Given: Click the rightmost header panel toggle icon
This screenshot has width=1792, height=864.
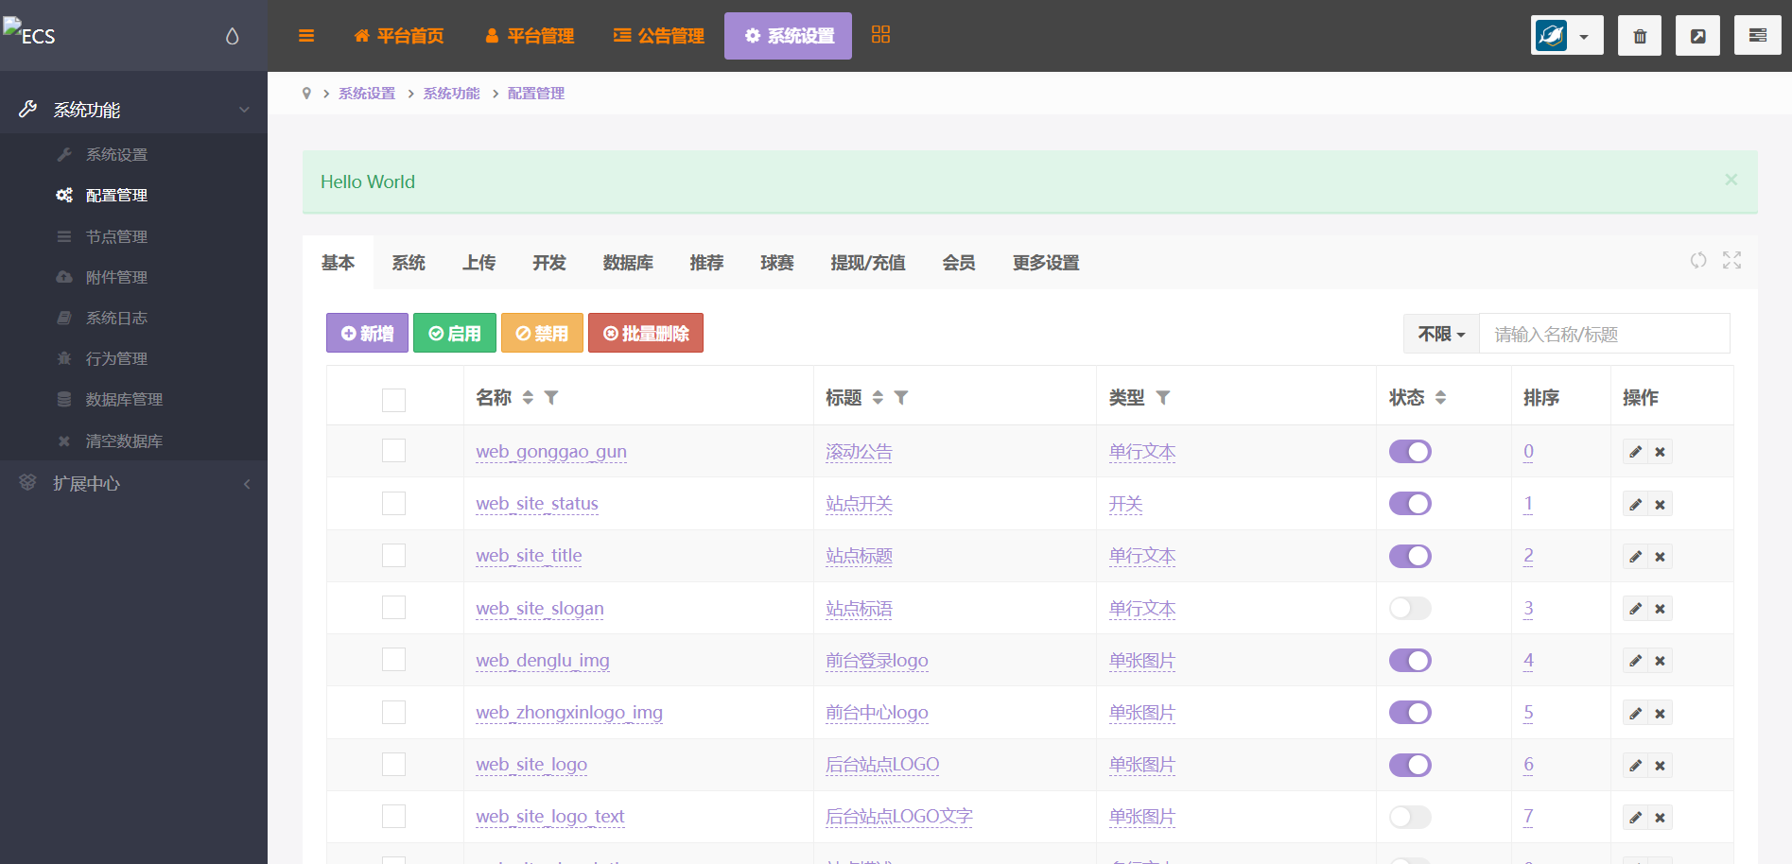Looking at the screenshot, I should [1758, 36].
